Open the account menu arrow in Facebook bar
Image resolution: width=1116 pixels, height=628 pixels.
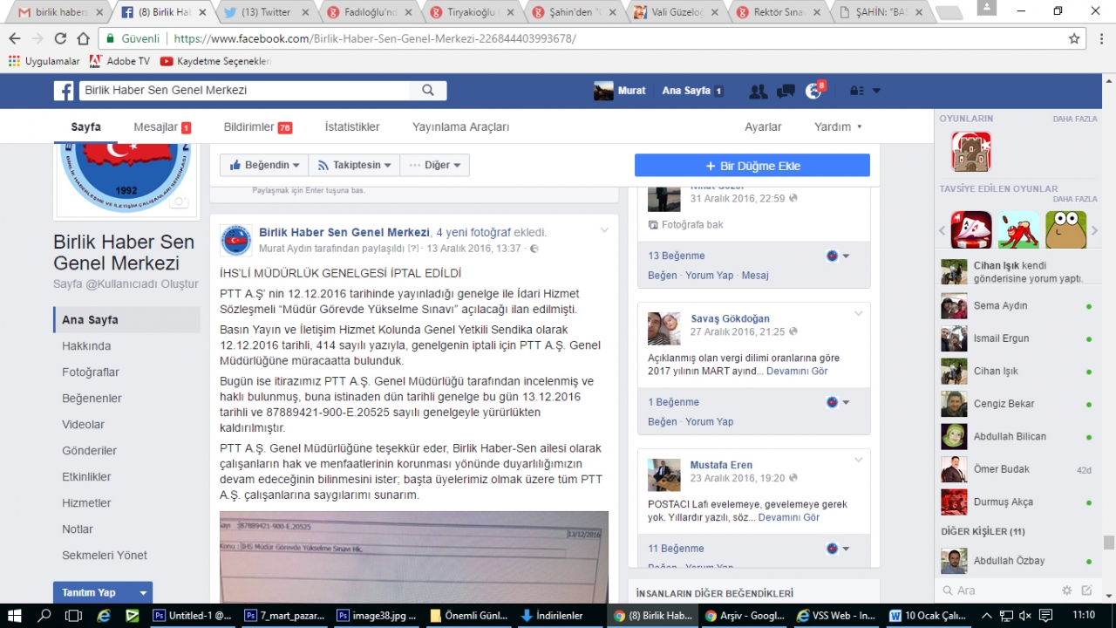876,91
